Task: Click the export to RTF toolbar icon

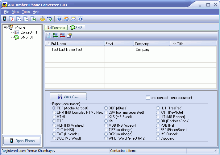Action: [x=26, y=19]
